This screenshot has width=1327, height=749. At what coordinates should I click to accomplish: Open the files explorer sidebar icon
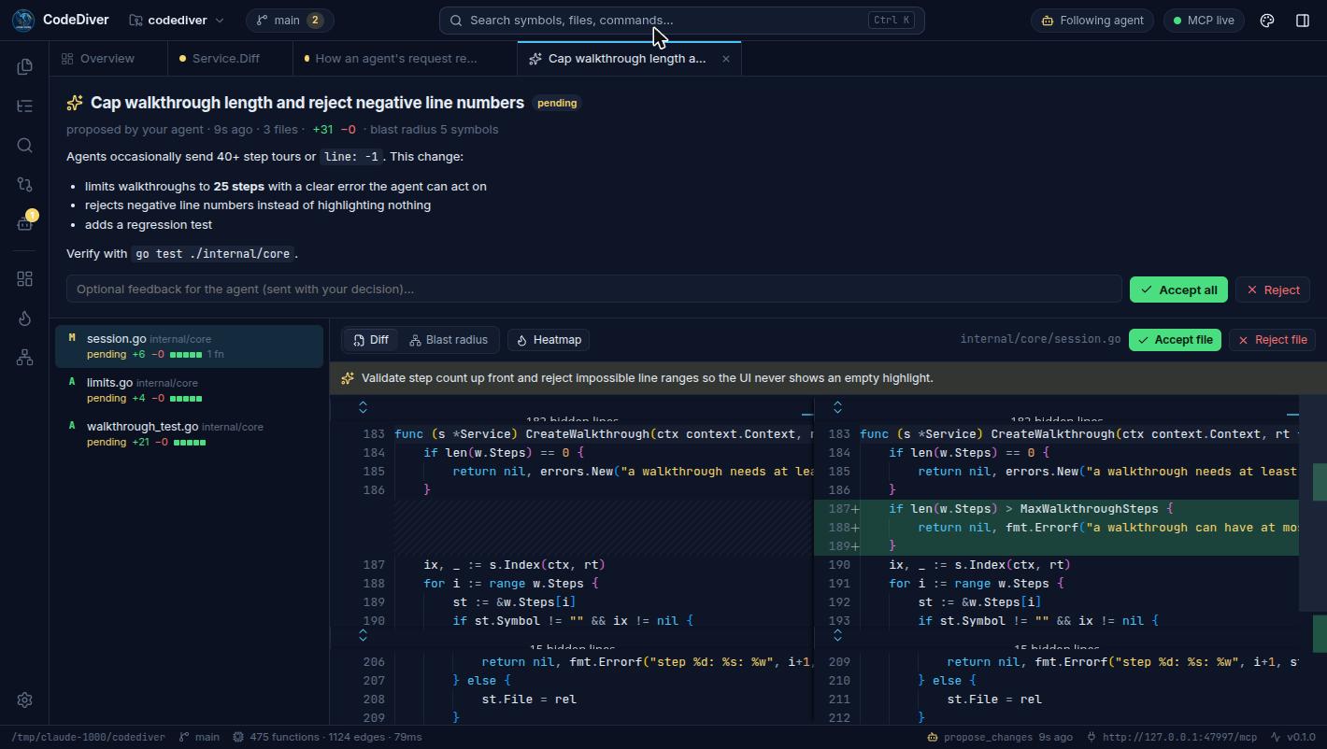pyautogui.click(x=24, y=66)
